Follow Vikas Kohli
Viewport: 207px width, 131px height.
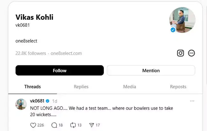(x=60, y=70)
